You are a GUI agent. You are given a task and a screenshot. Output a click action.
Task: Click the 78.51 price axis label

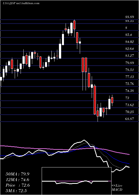pos(129,70)
